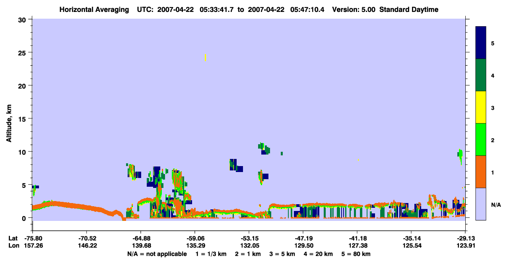The height and width of the screenshot is (265, 517).
Task: Click the longitude value 123.91
Action: [465, 246]
